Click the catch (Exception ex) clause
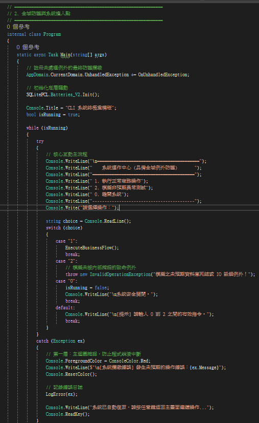The height and width of the screenshot is (423, 259). tap(61, 341)
